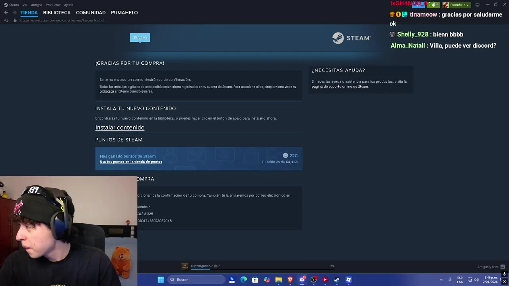Click Descargando 3 de 3 download status
This screenshot has width=509, height=286.
(206, 266)
